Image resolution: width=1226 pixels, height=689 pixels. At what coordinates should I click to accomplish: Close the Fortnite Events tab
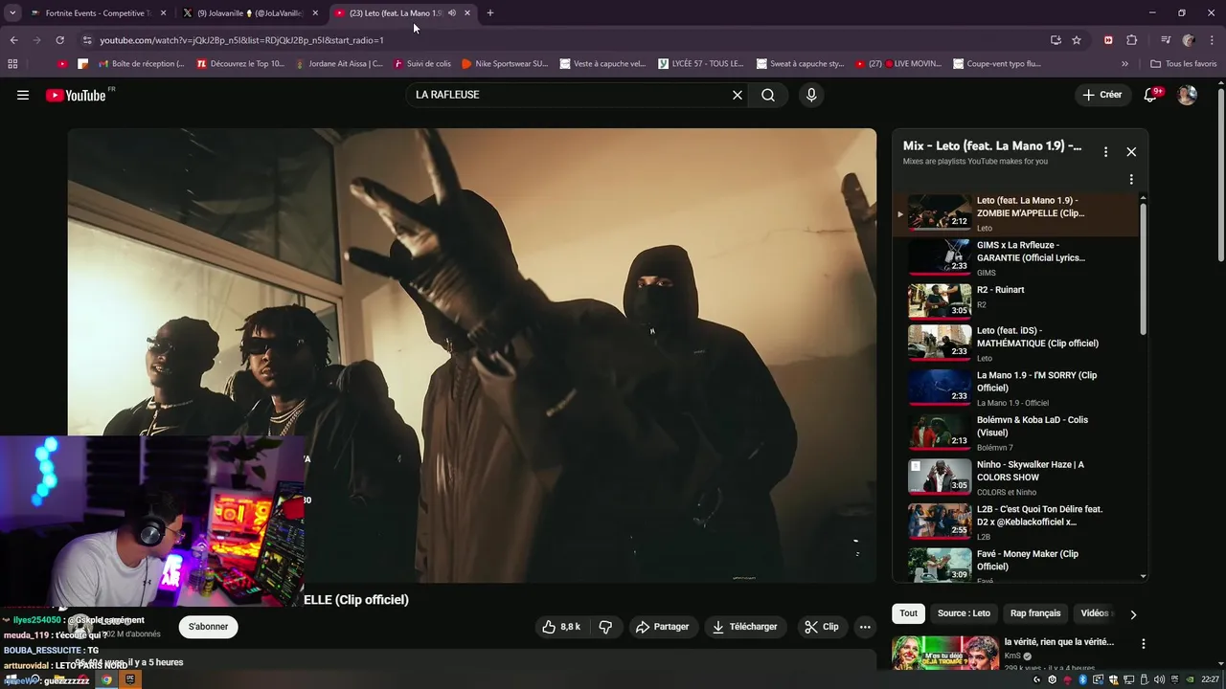(163, 13)
